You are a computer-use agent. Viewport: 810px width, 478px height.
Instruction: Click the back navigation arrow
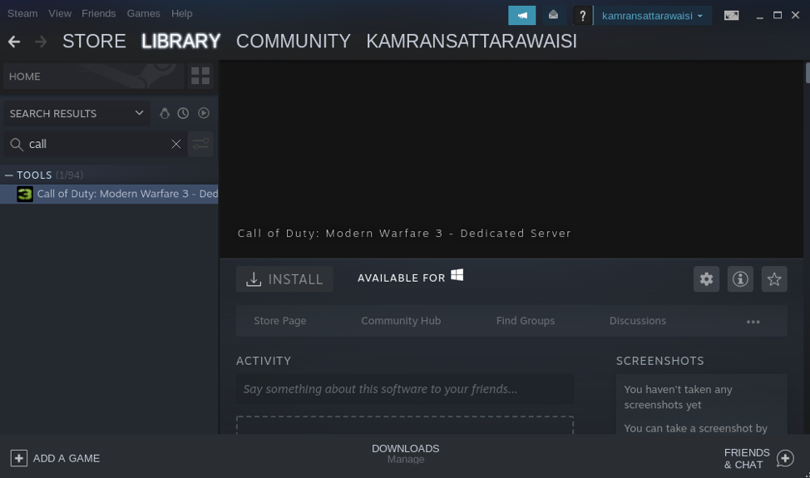click(14, 42)
